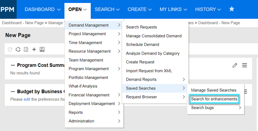Click the edit preferences link
The height and width of the screenshot is (131, 258).
[x=27, y=99]
